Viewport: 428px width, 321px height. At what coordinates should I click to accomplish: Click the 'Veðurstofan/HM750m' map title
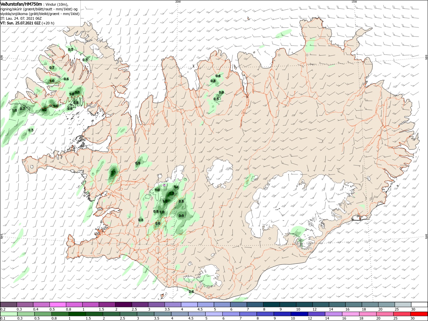pyautogui.click(x=21, y=4)
